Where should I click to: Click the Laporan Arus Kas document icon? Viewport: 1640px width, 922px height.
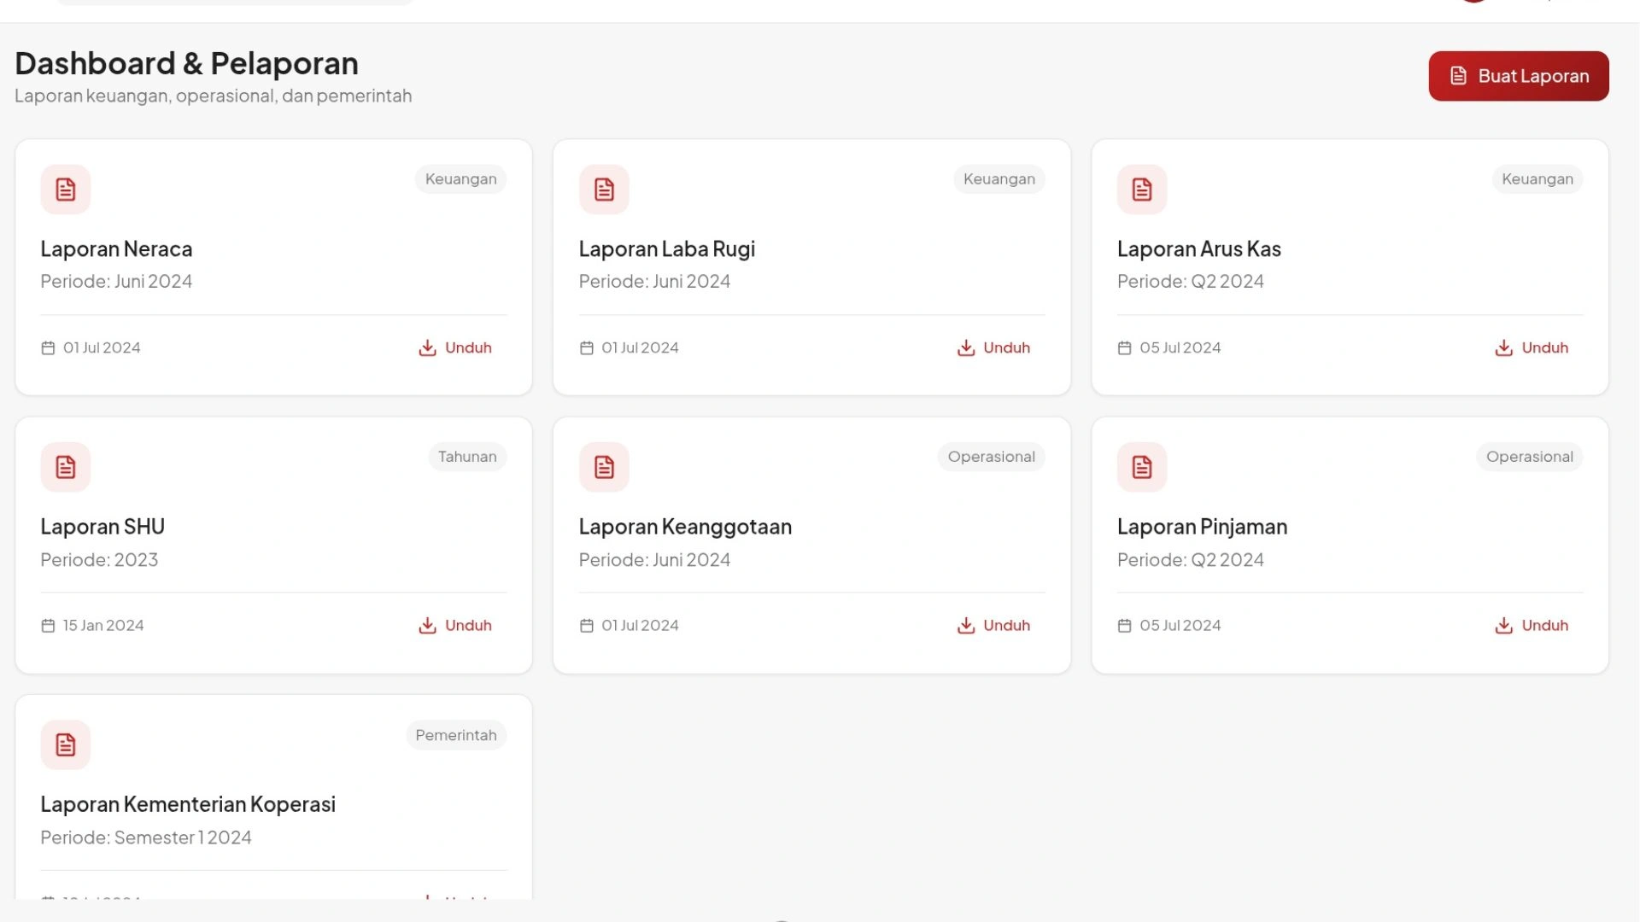(1142, 190)
